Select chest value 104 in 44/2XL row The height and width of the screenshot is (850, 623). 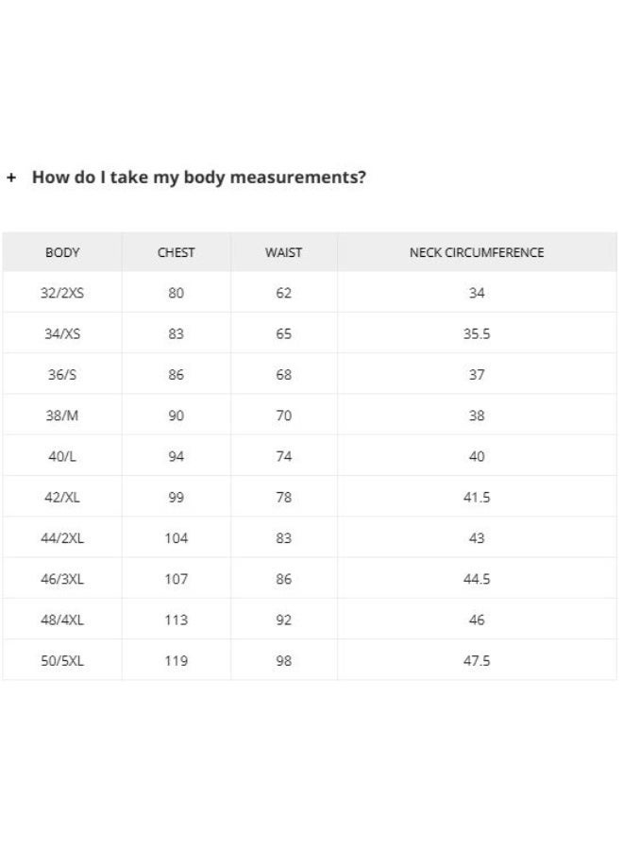pyautogui.click(x=177, y=538)
